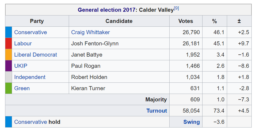
Task: Click the blue Conservative color swatch
Action: [x=9, y=32]
